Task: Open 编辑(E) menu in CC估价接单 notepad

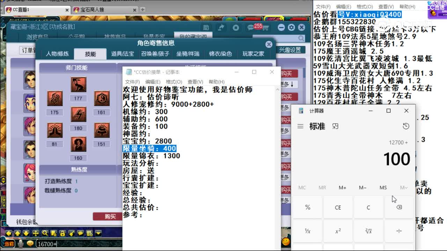Action: pyautogui.click(x=153, y=82)
